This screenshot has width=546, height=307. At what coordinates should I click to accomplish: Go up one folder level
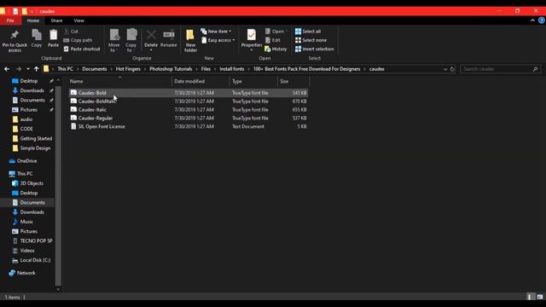pyautogui.click(x=36, y=69)
